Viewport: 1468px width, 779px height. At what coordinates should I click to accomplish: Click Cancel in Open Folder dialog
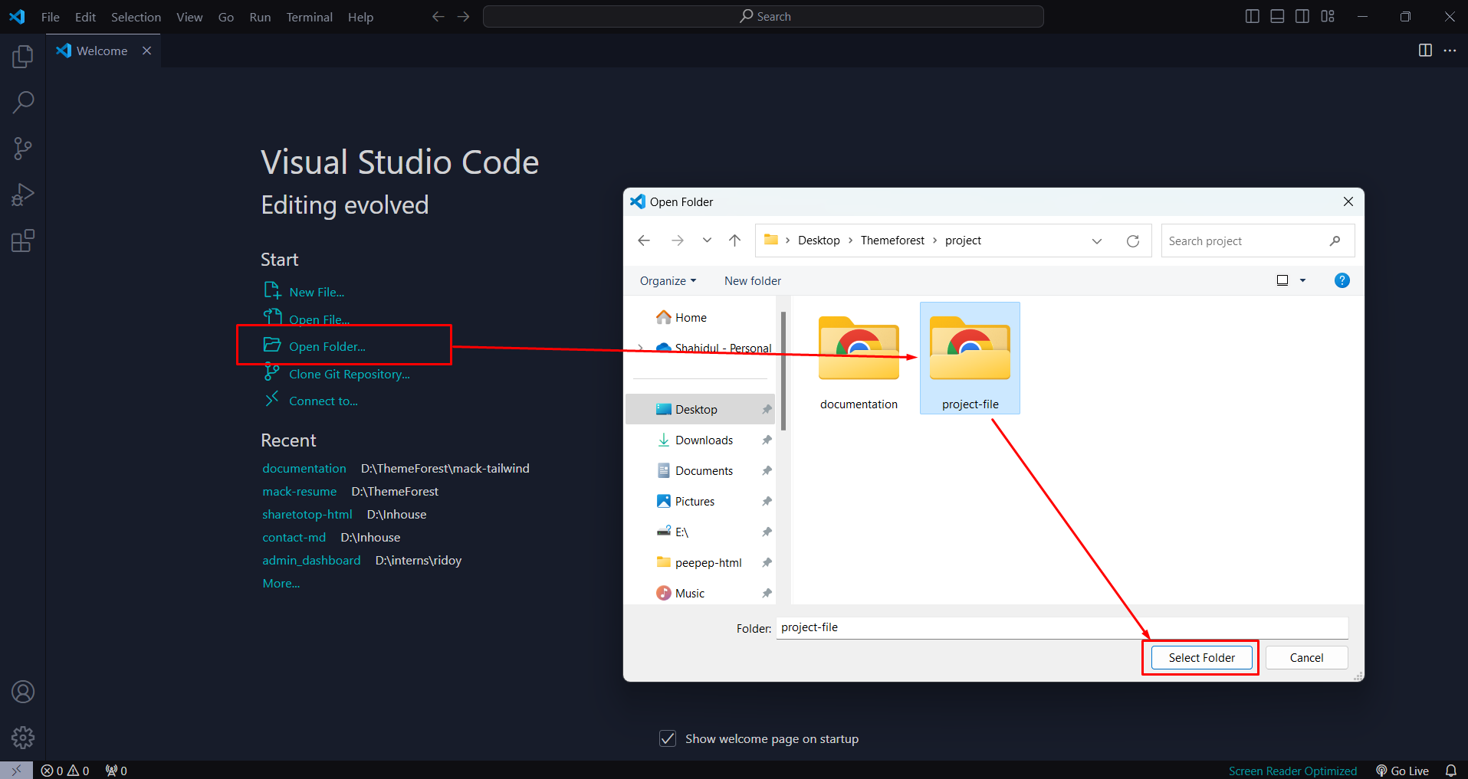coord(1306,658)
